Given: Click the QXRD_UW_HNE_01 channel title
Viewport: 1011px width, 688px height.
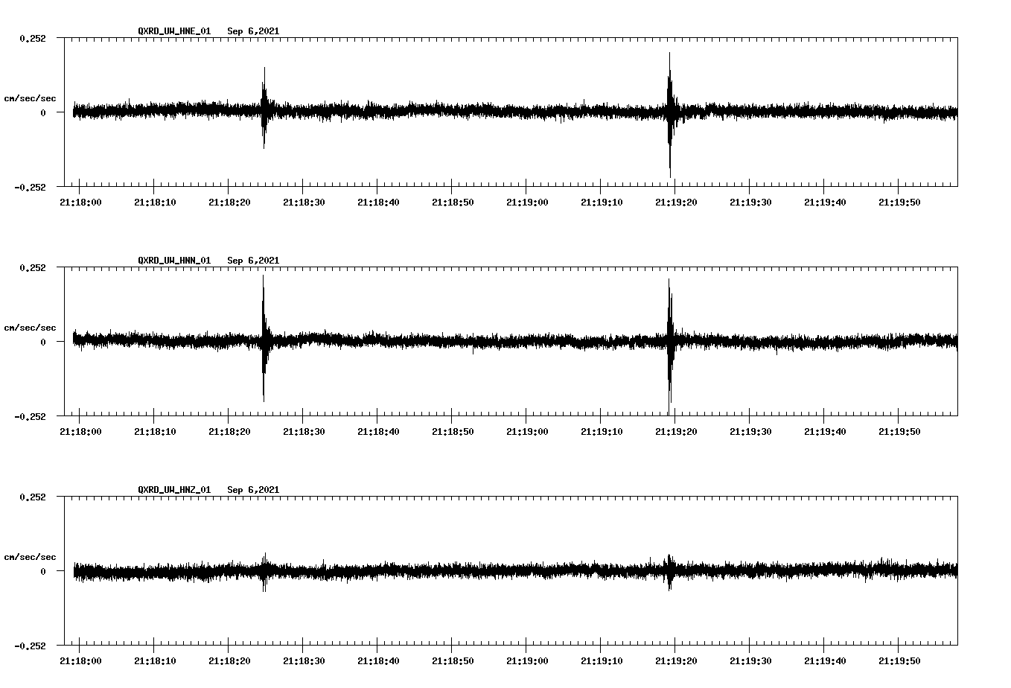Looking at the screenshot, I should 174,31.
